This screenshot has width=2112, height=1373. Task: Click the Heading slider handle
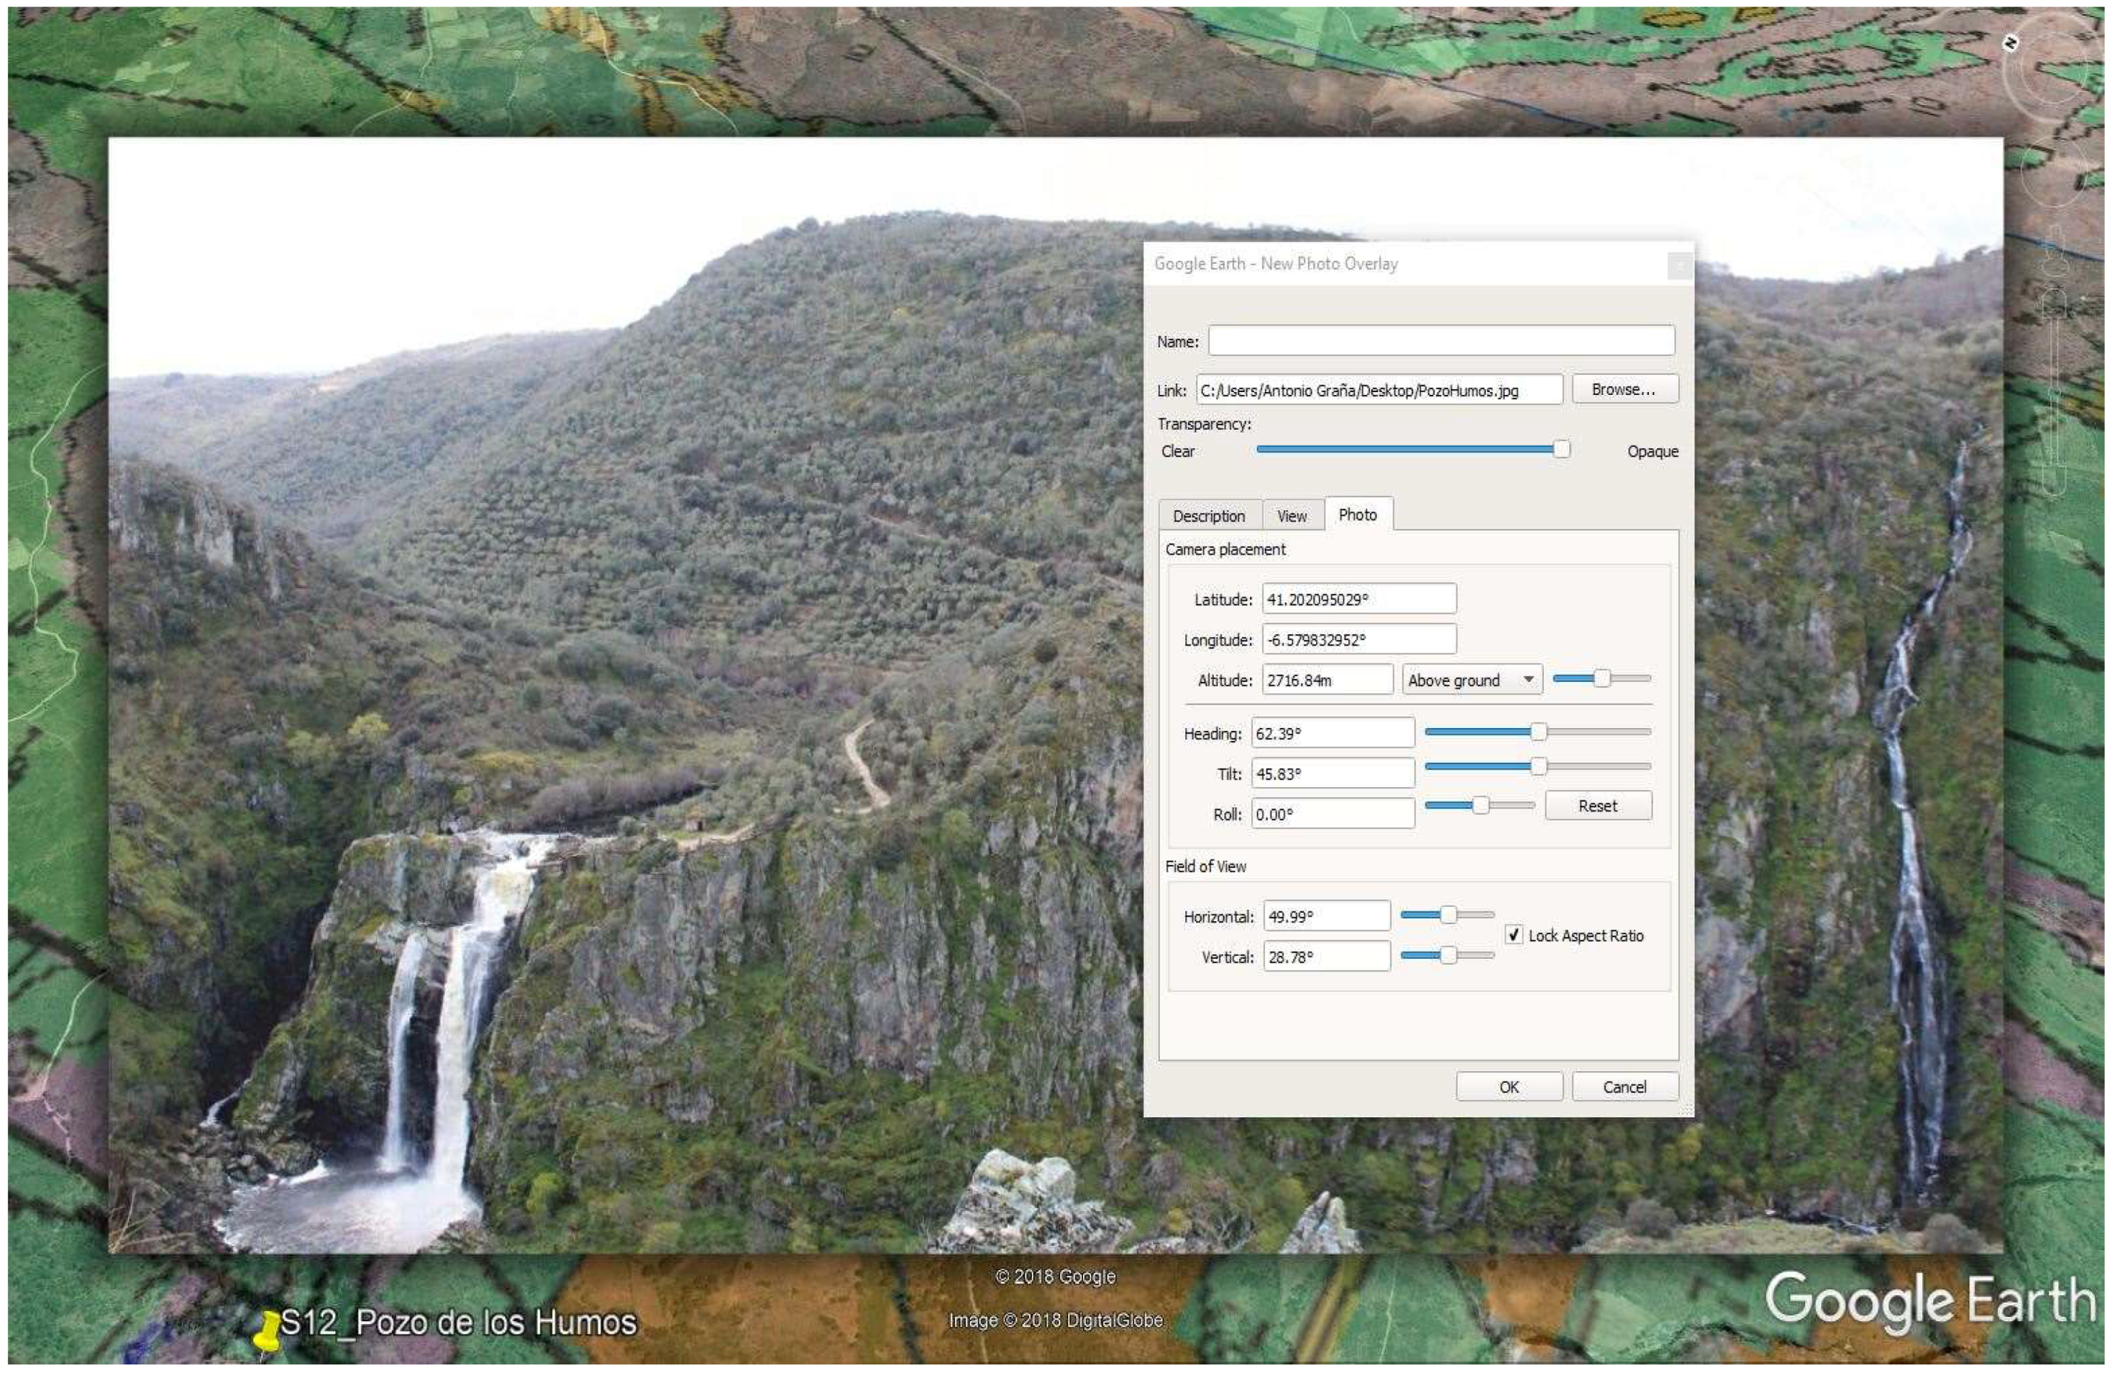1539,732
